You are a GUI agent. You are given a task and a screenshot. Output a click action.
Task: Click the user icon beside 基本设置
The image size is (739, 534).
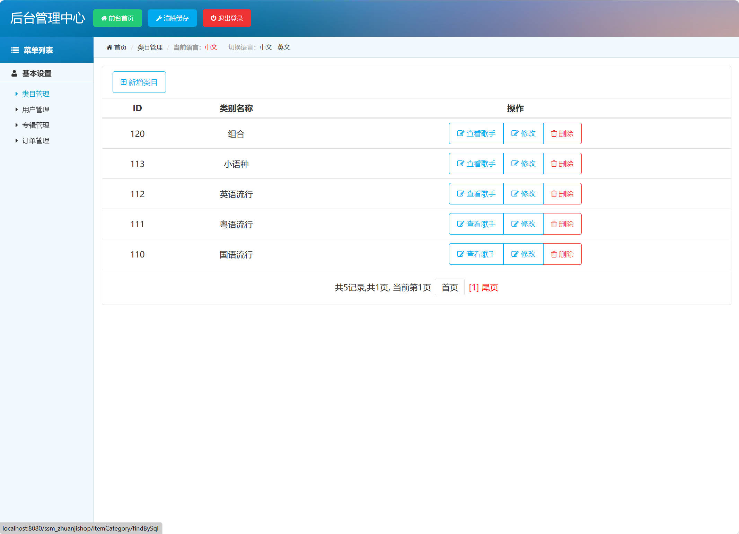click(x=14, y=73)
